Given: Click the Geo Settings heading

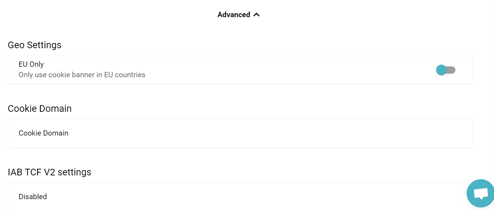Looking at the screenshot, I should click(34, 45).
